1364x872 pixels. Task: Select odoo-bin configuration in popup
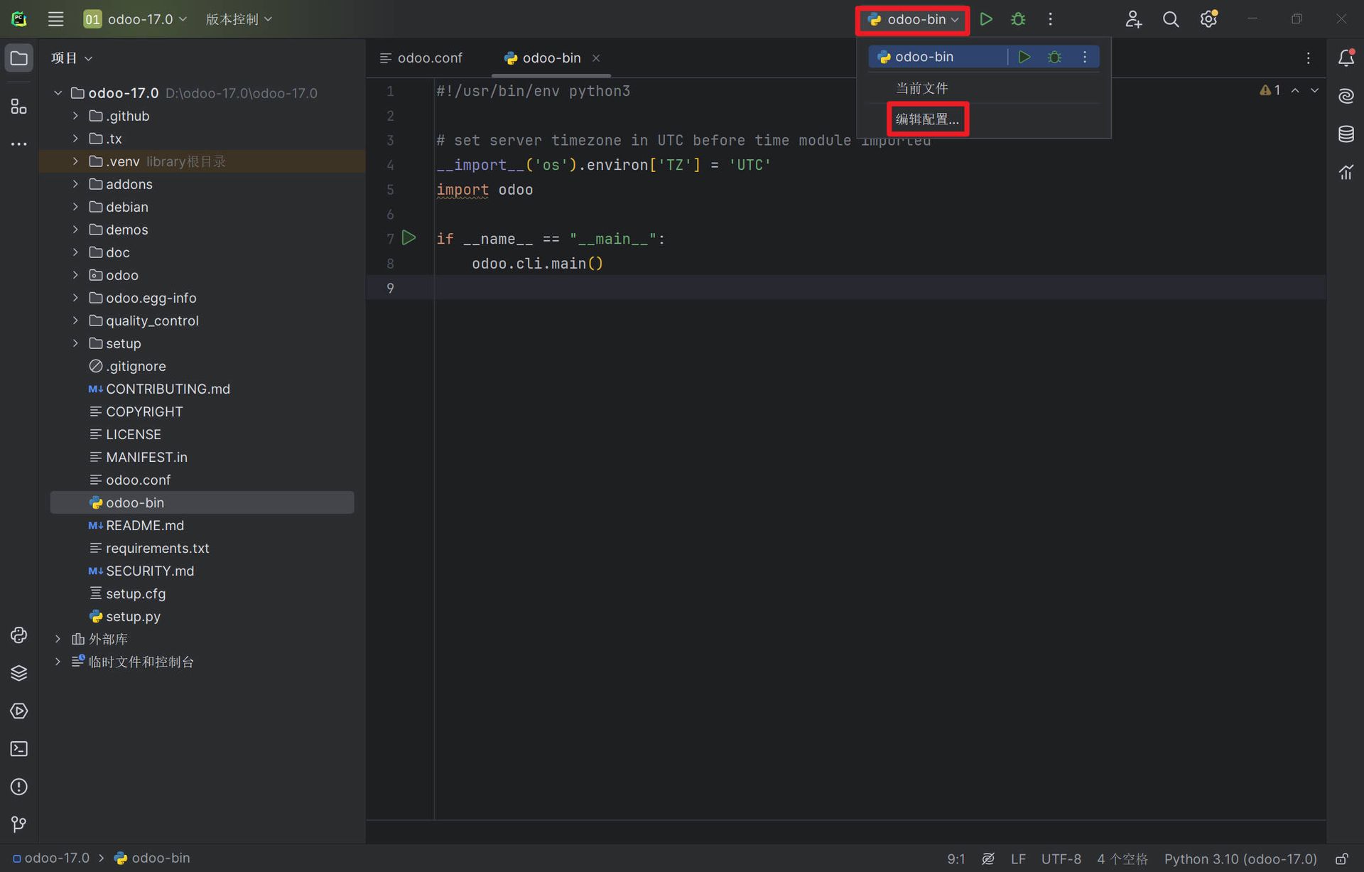(924, 57)
